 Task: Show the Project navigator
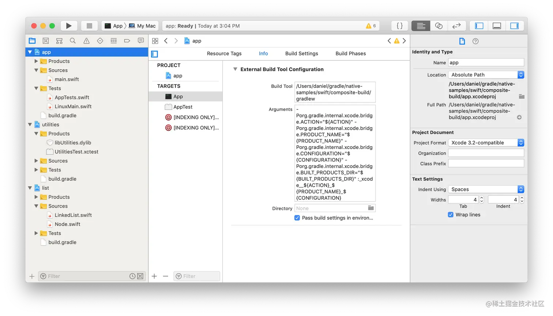[x=32, y=41]
